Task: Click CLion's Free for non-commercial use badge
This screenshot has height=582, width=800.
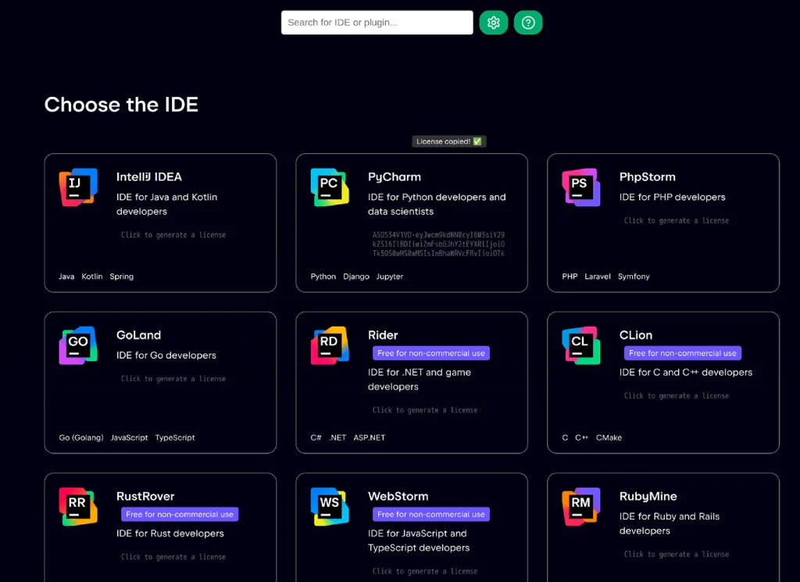Action: (x=683, y=353)
